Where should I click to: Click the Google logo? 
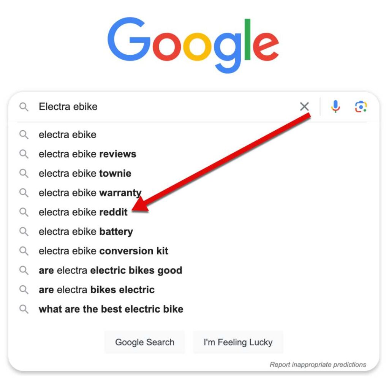193,45
